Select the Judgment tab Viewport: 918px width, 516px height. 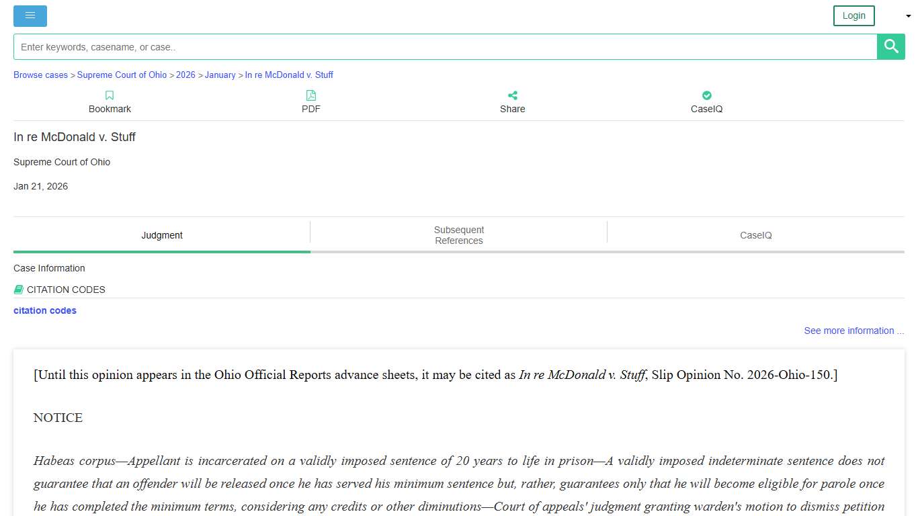tap(161, 235)
